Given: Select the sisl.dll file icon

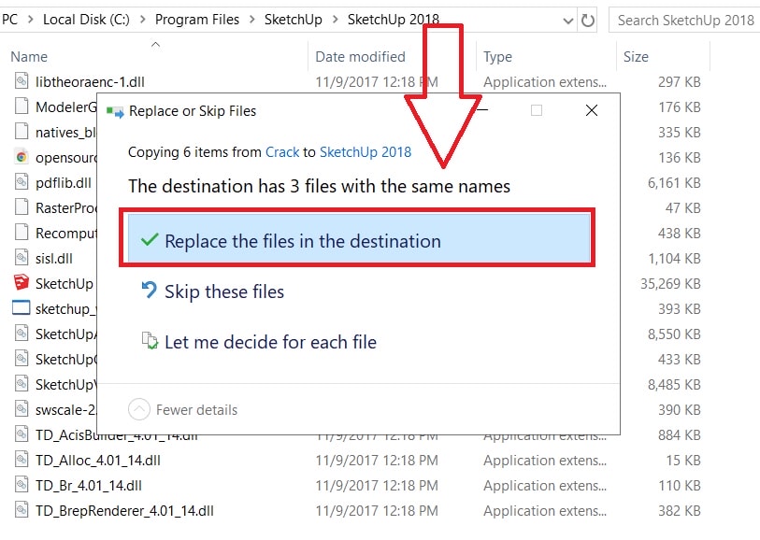Looking at the screenshot, I should click(22, 257).
